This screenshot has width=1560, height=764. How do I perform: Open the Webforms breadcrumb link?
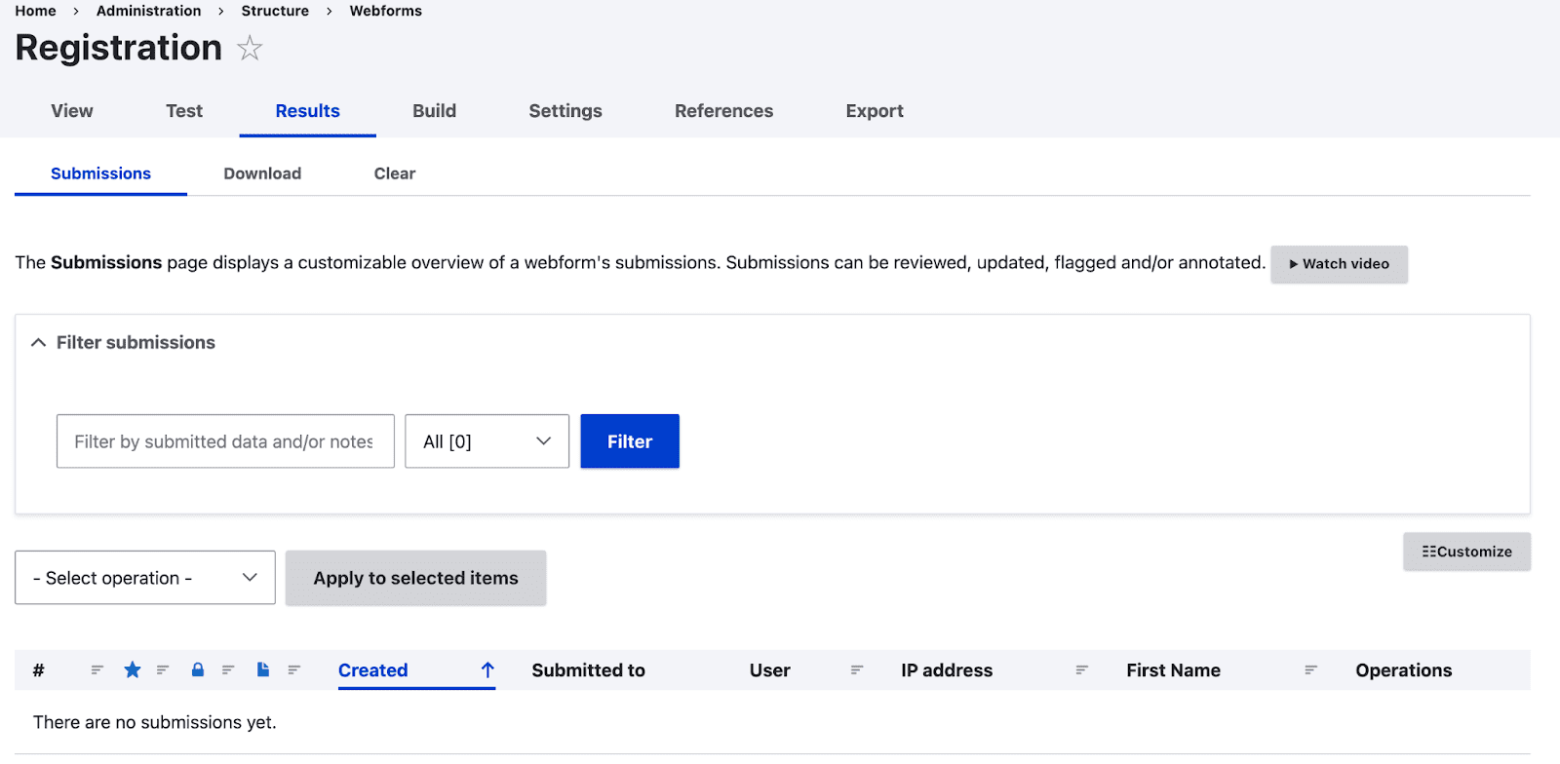coord(385,11)
